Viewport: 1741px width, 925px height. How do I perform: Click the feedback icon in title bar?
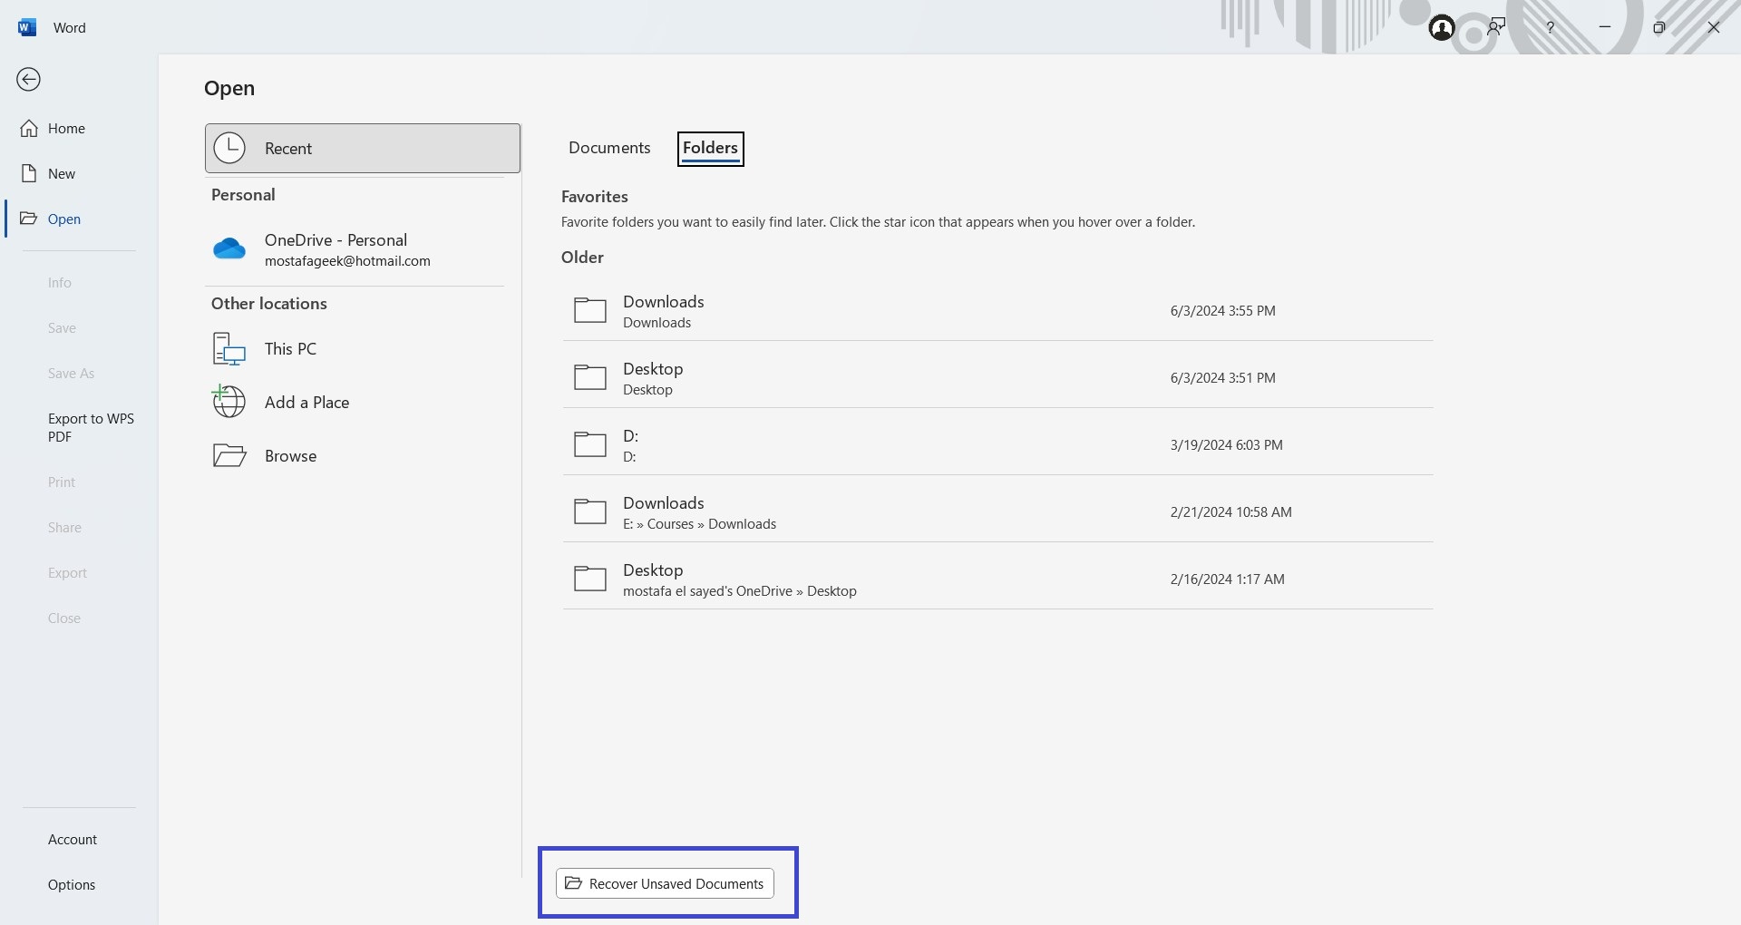coord(1496,27)
